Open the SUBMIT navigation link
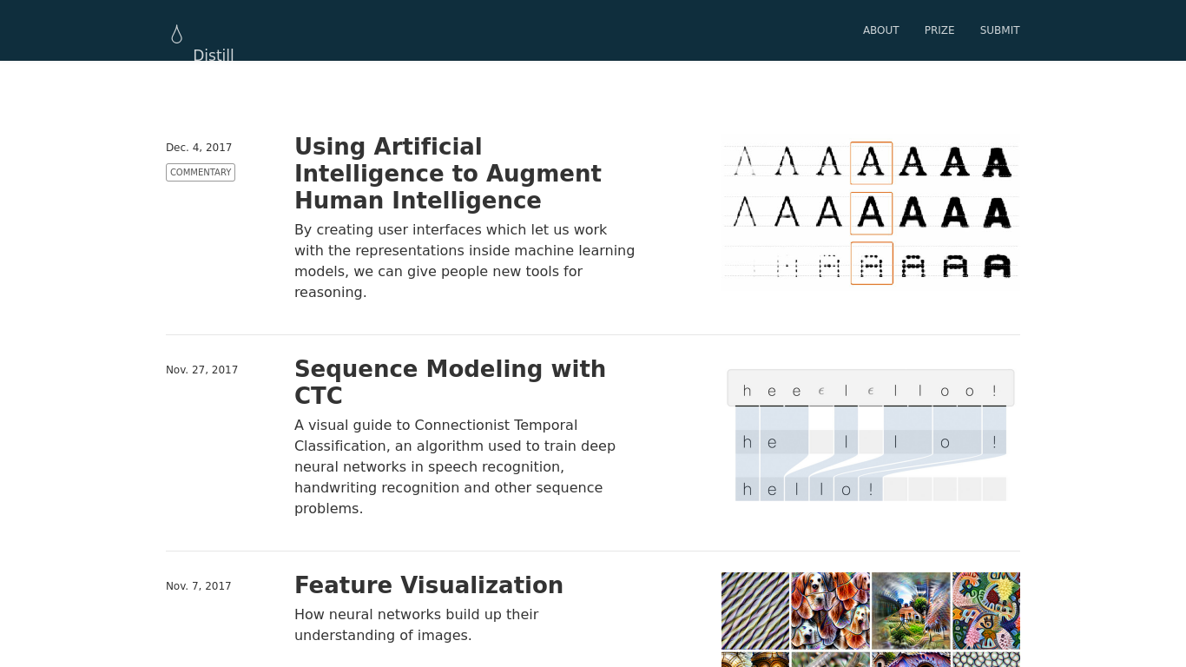The width and height of the screenshot is (1186, 667). coord(999,30)
